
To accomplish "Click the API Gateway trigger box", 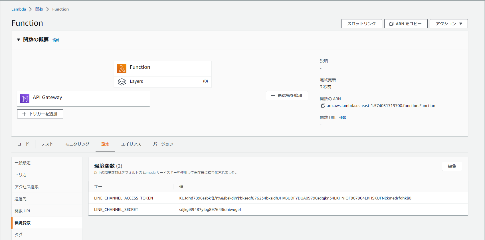I will point(83,99).
